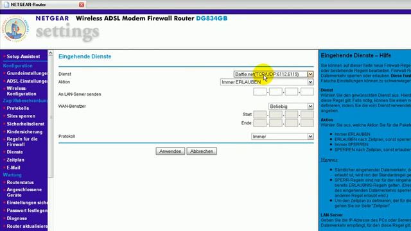
Task: Open the Protokoll dropdown showing Immer
Action: coord(283,137)
